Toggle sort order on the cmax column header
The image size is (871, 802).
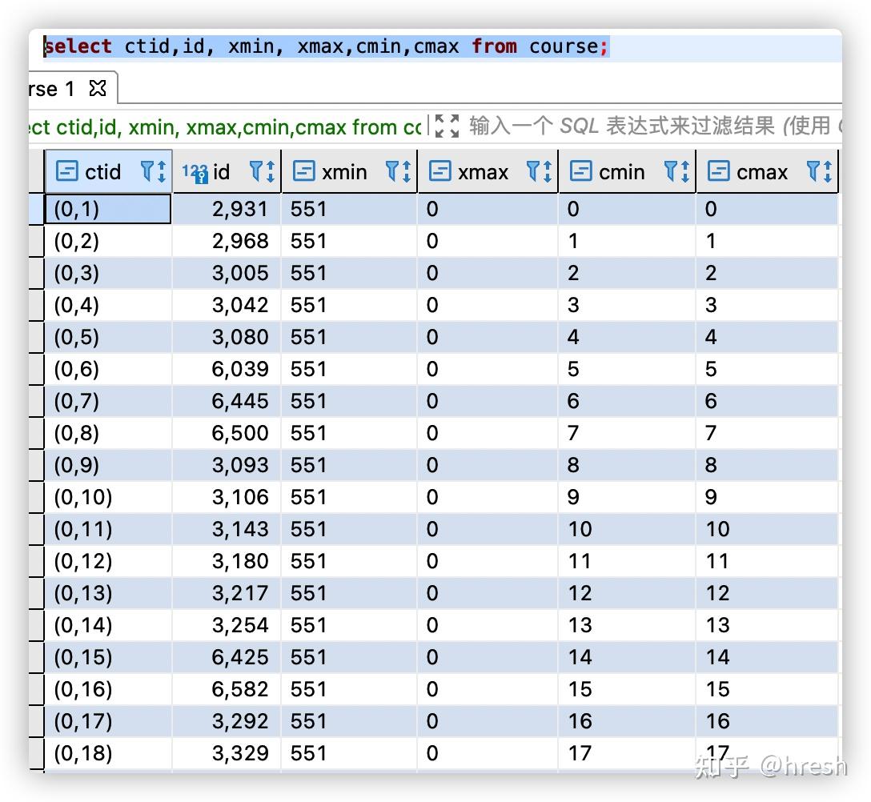[761, 171]
